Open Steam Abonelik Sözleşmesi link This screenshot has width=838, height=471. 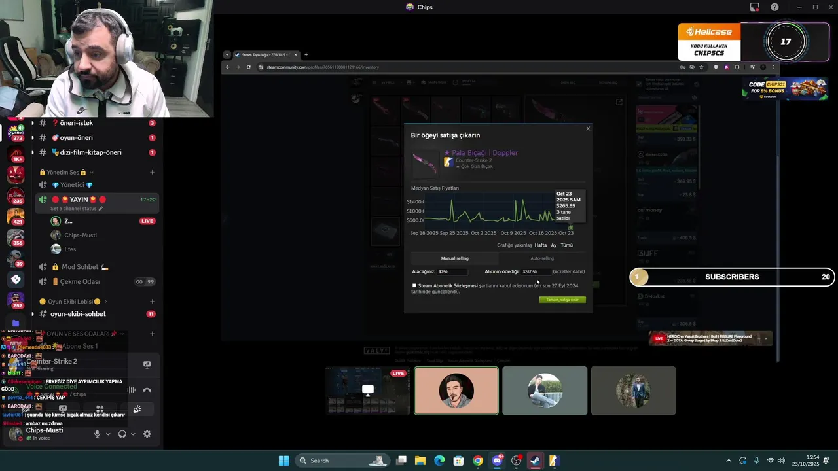(448, 285)
